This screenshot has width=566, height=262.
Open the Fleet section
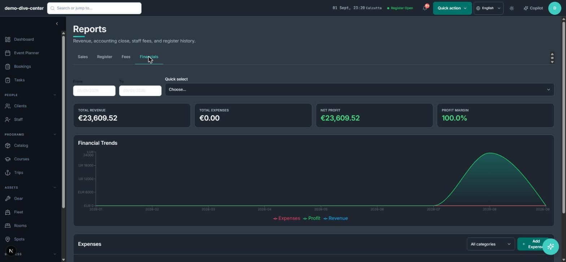click(18, 212)
